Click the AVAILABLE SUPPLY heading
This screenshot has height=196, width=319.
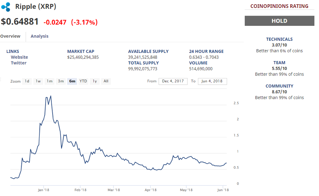click(x=148, y=51)
